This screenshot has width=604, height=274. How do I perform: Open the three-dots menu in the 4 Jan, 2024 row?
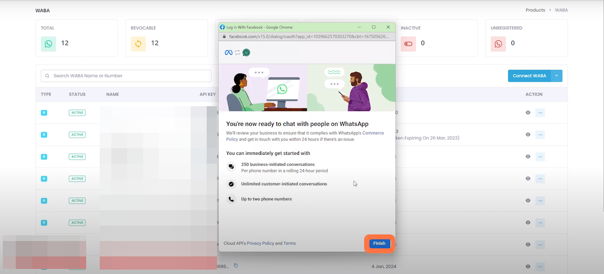click(x=540, y=266)
